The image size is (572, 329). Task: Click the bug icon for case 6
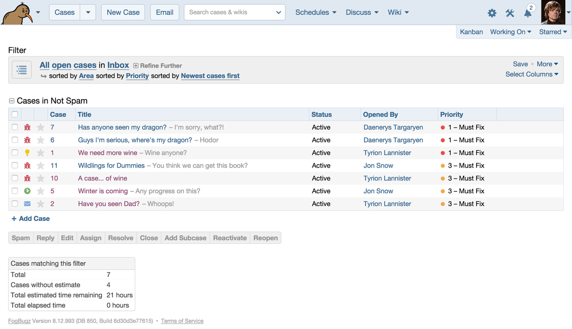click(x=28, y=140)
